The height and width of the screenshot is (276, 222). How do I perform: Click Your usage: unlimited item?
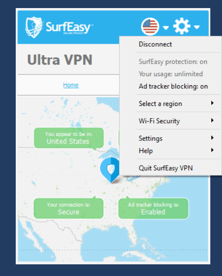170,74
